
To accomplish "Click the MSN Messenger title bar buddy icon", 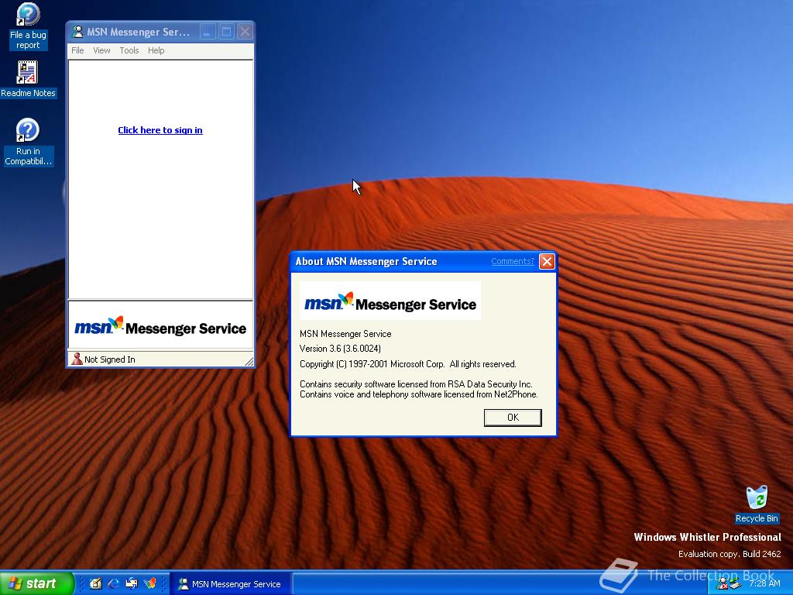I will [77, 32].
